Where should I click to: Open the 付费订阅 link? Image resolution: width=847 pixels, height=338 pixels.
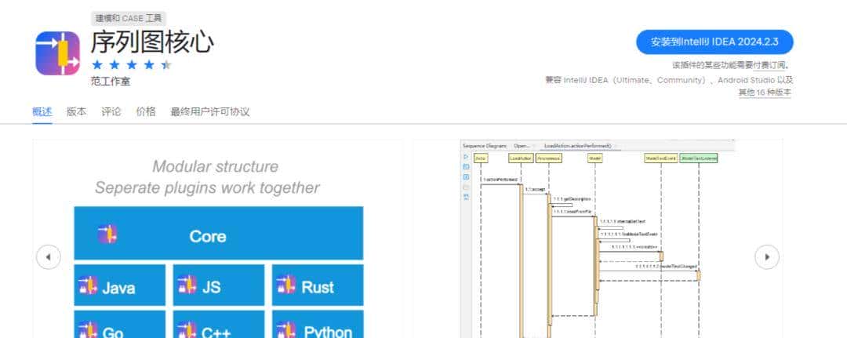(x=769, y=65)
